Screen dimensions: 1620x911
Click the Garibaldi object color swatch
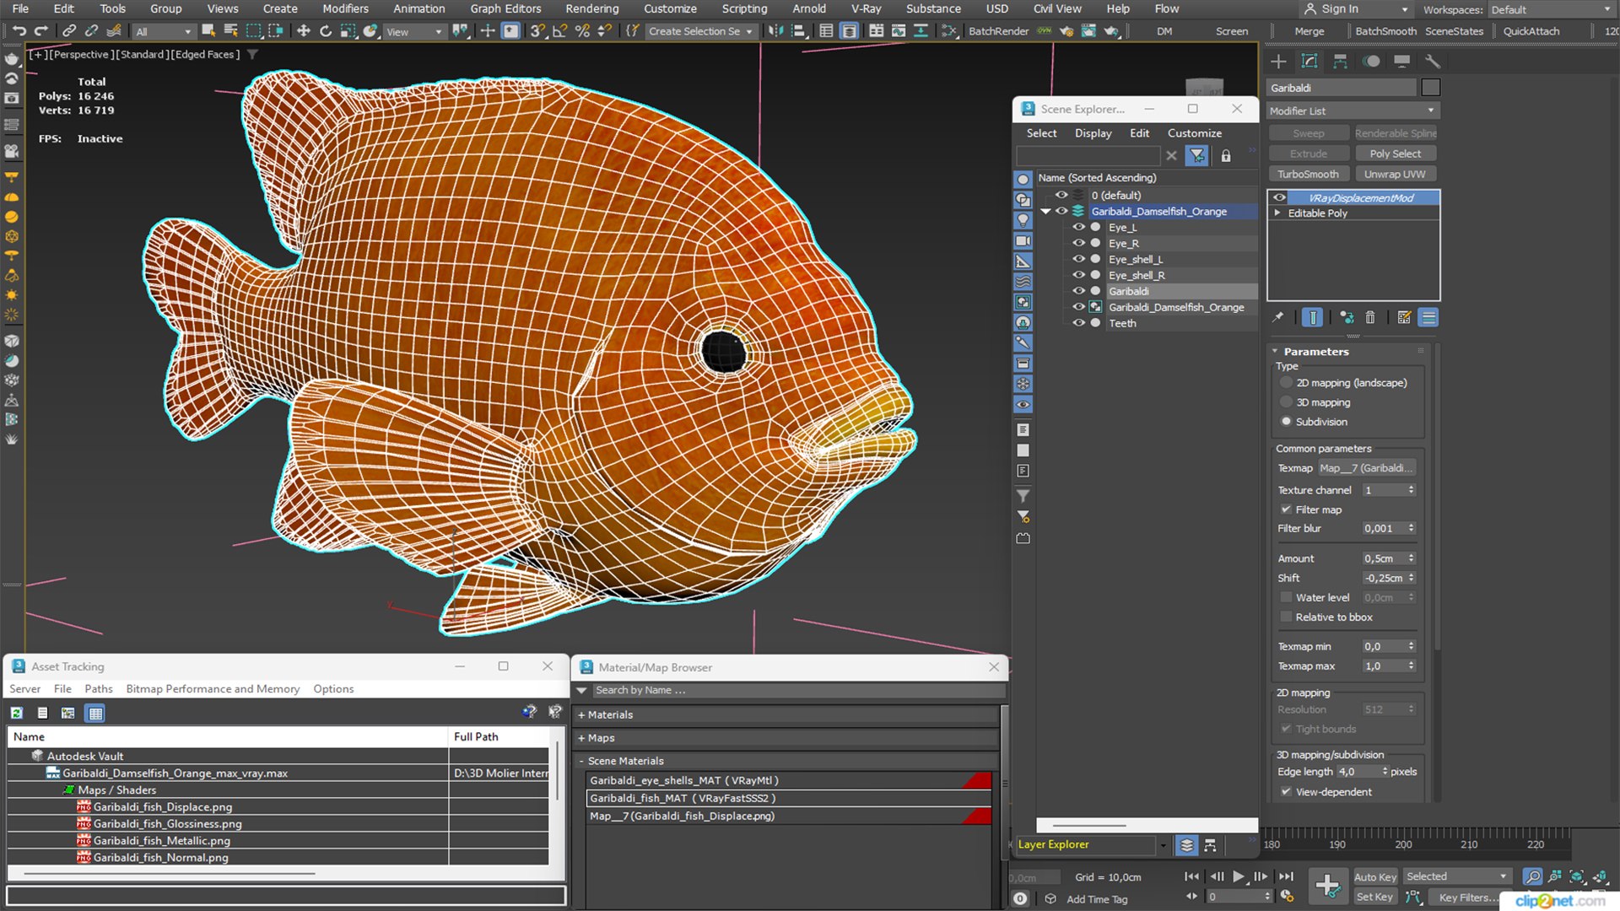pyautogui.click(x=1430, y=88)
